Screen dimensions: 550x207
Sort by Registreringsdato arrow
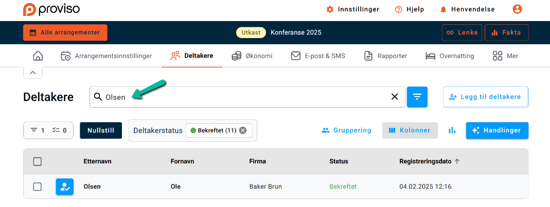[x=457, y=161]
